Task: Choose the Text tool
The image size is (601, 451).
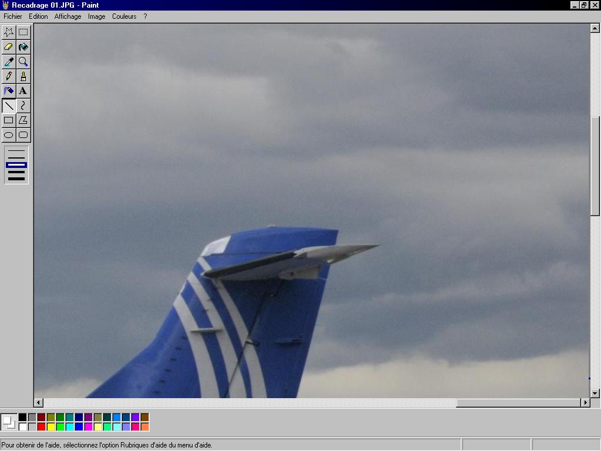Action: (23, 91)
